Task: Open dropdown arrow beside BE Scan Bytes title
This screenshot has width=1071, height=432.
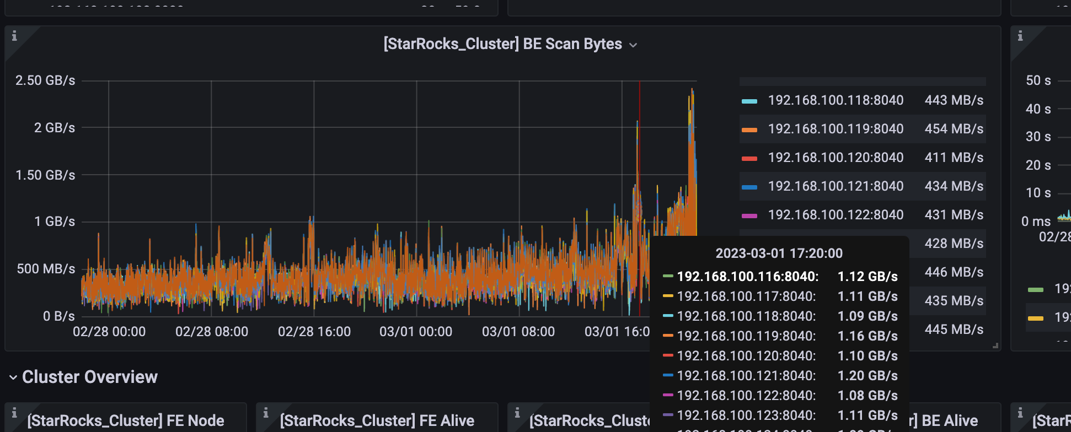Action: point(633,45)
